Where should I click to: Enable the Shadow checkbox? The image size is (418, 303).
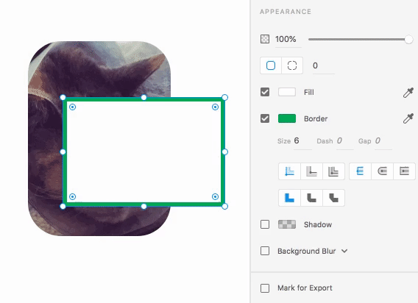[x=265, y=224]
